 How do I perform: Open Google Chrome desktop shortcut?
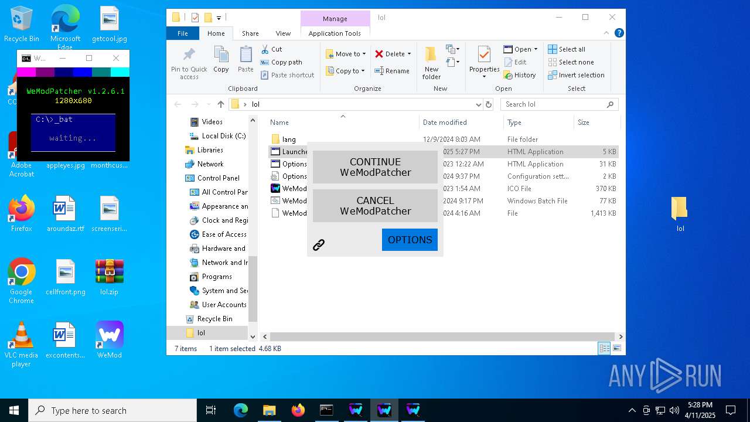tap(21, 281)
